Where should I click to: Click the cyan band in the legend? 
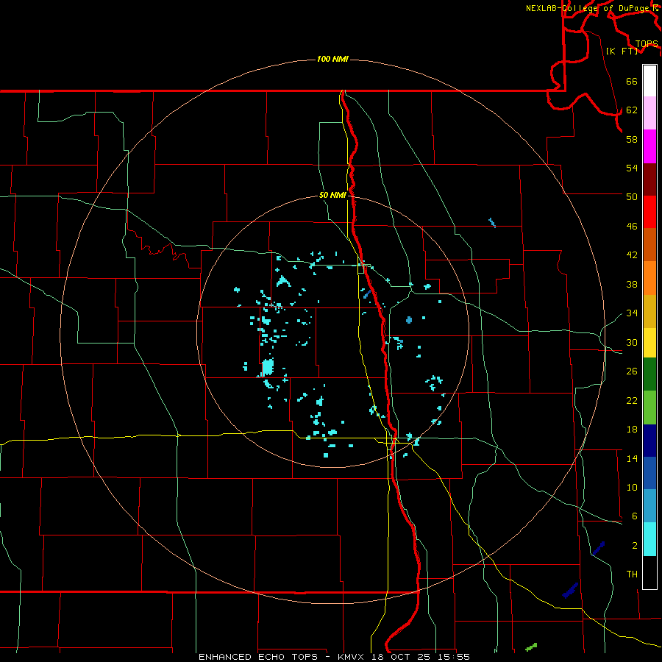point(649,539)
